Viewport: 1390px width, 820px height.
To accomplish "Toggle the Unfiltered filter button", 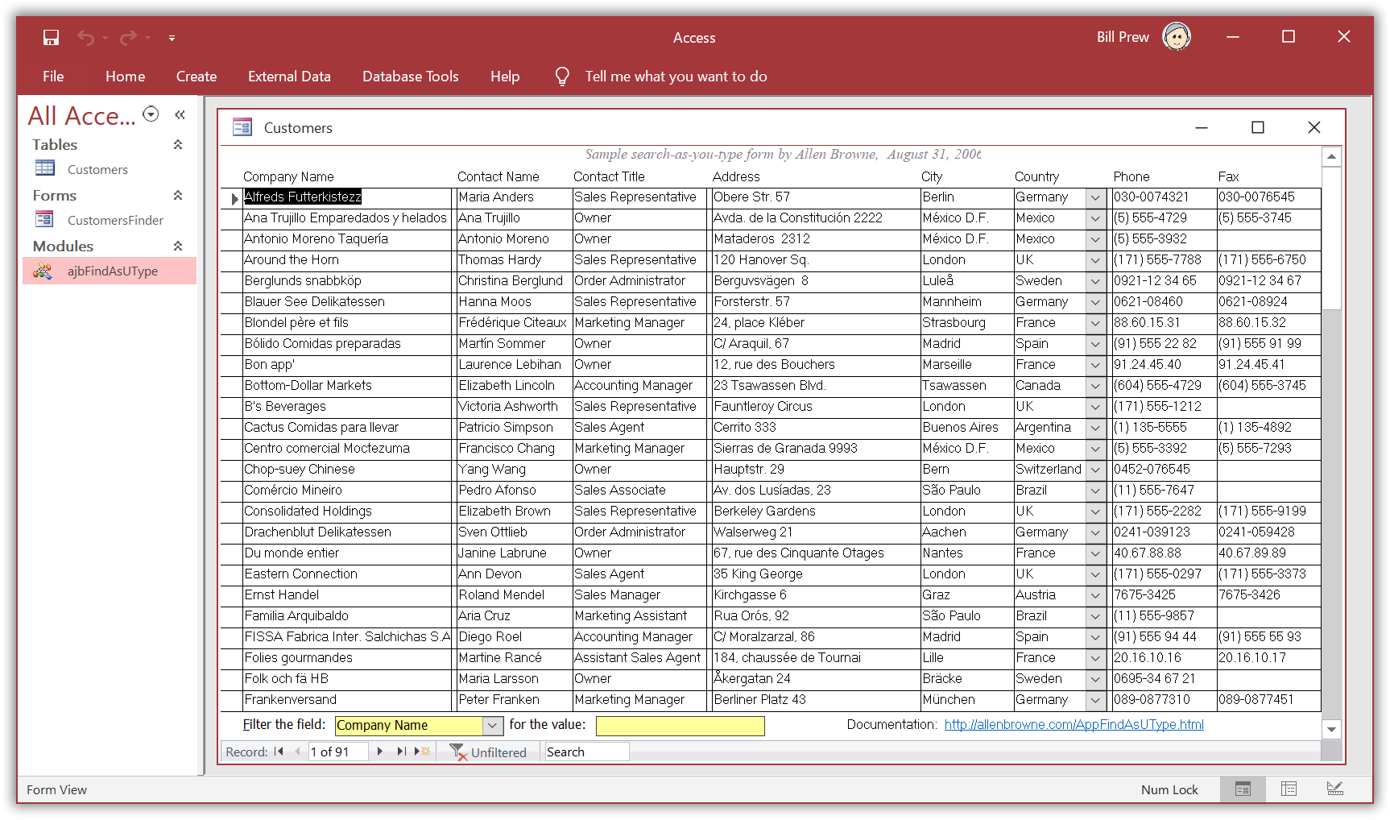I will [488, 752].
